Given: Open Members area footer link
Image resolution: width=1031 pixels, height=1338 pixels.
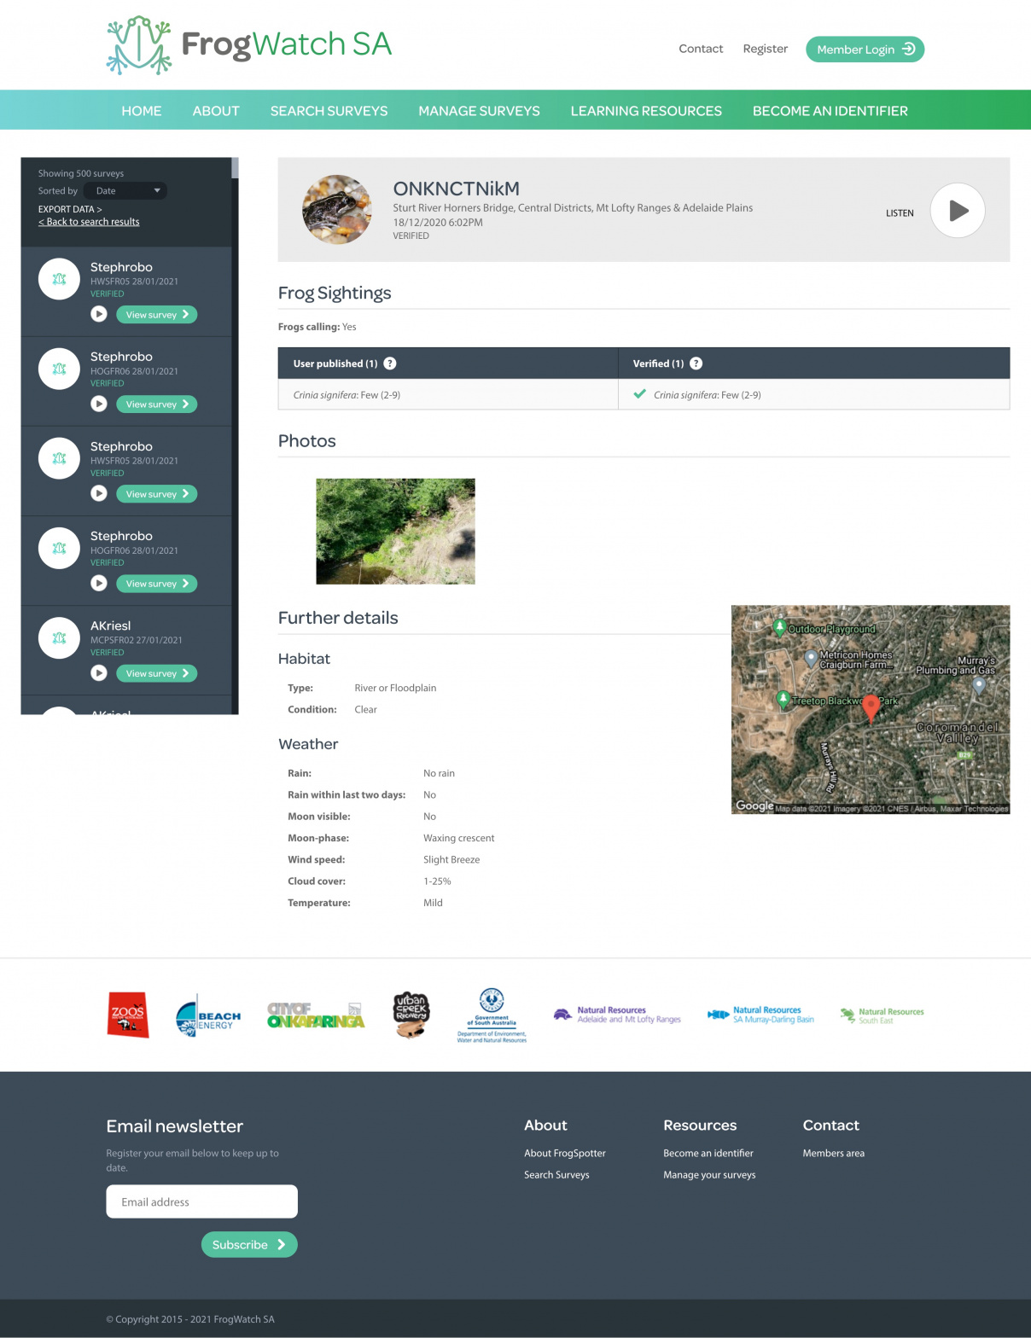Looking at the screenshot, I should click(834, 1153).
